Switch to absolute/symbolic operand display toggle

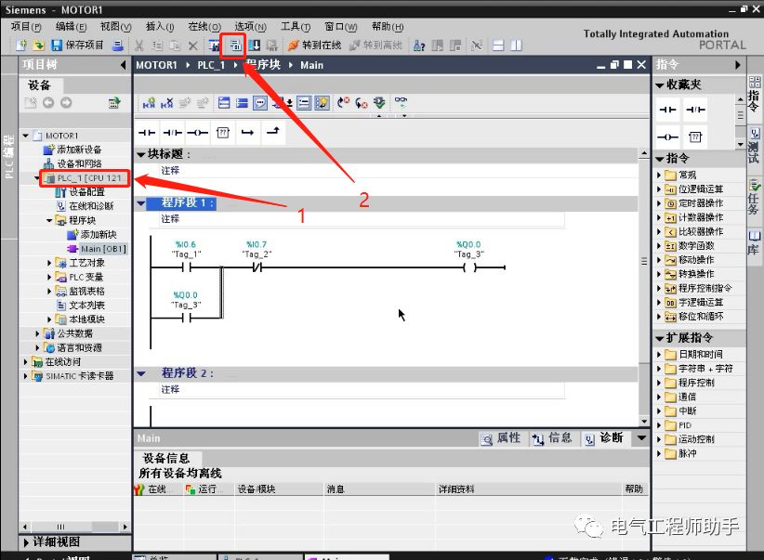303,102
